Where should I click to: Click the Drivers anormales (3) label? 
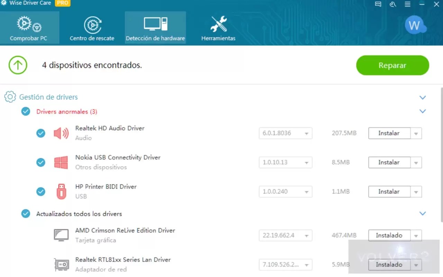[67, 111]
